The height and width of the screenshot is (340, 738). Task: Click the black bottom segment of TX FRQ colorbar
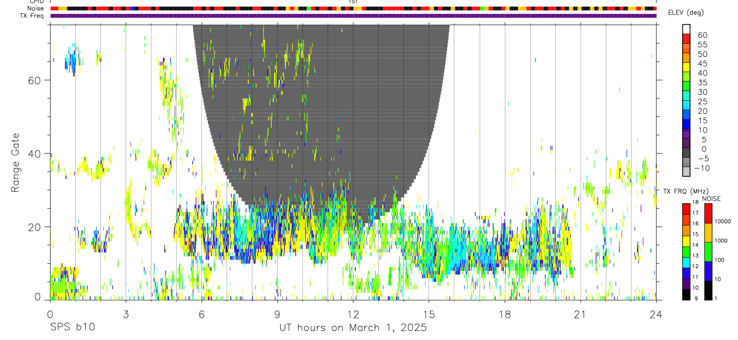686,294
